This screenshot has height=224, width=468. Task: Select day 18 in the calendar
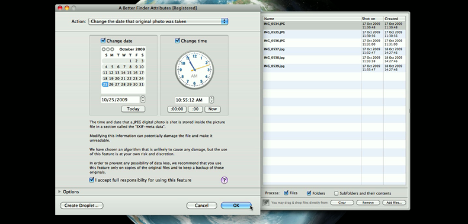(x=105, y=79)
